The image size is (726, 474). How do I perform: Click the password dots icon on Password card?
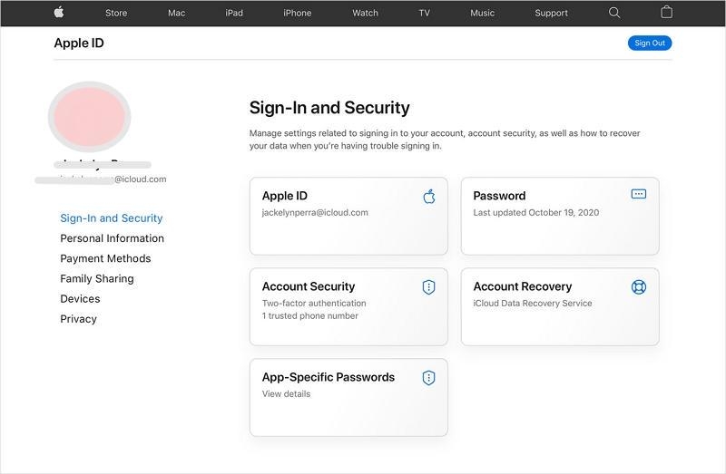[x=639, y=194]
